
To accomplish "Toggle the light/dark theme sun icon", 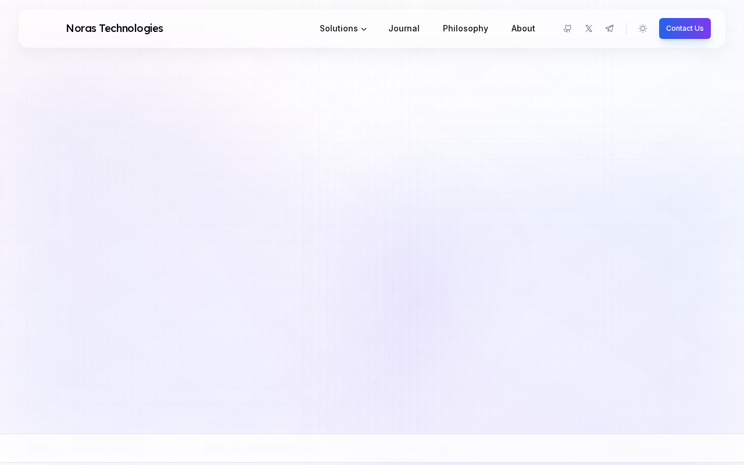I will 643,28.
